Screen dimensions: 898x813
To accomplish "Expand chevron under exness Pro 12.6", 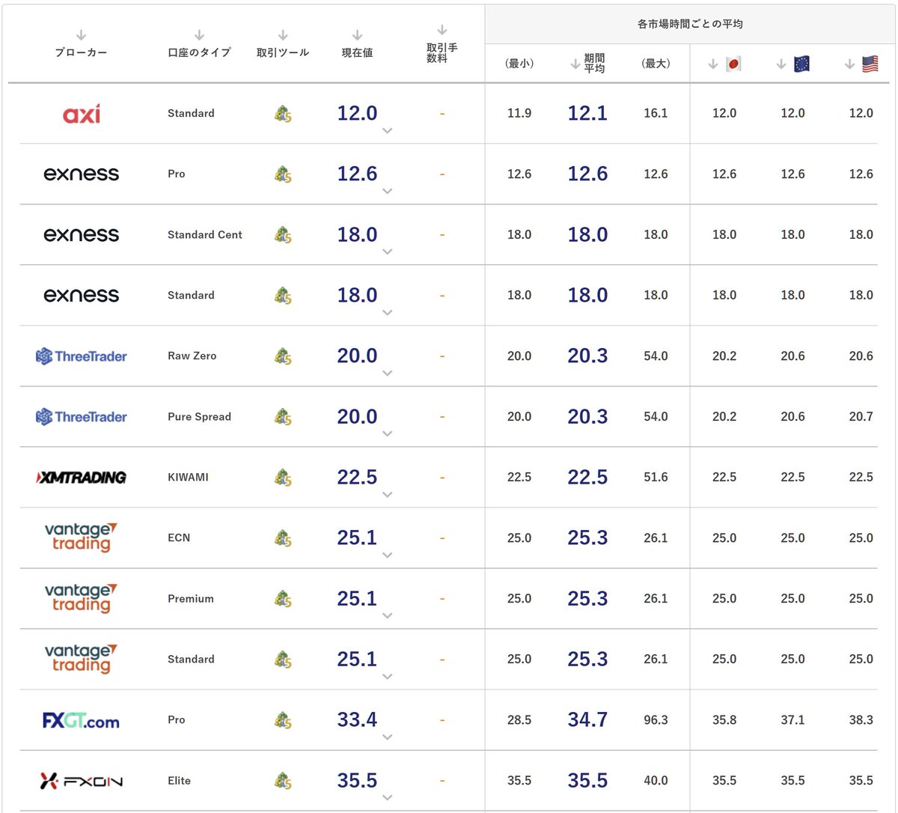I will pos(387,191).
